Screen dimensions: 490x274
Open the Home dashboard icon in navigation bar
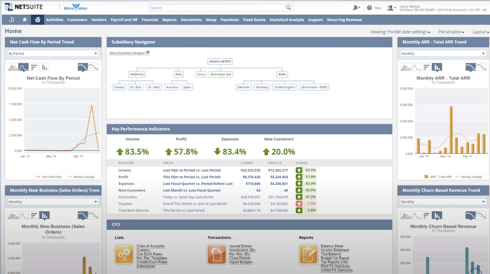tap(37, 20)
